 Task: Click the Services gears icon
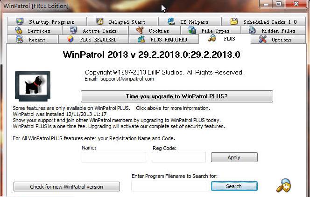pyautogui.click(x=19, y=30)
